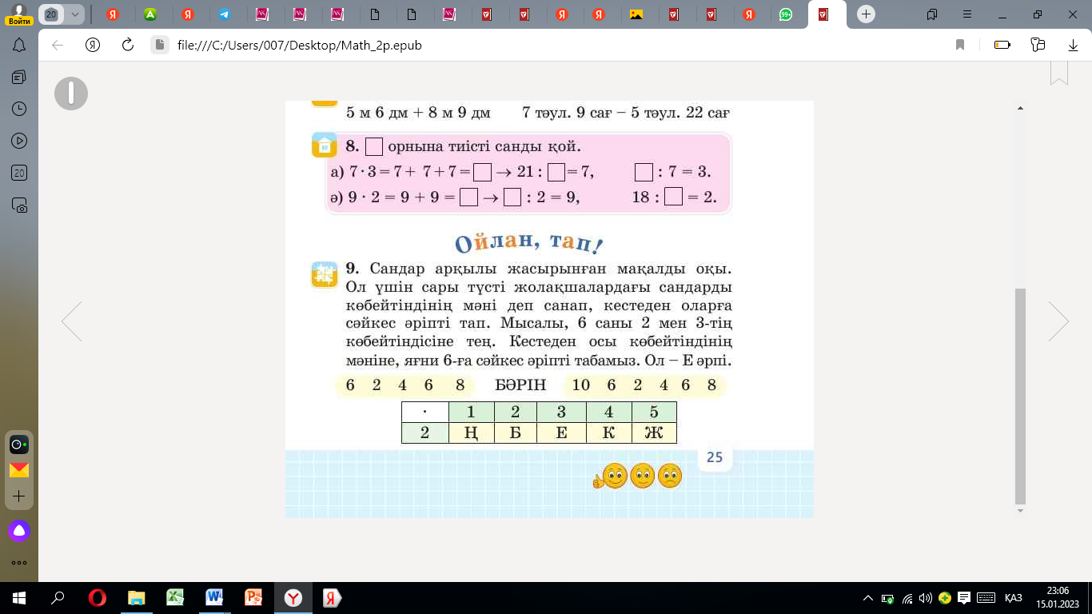Open the volume control in system tray
Viewport: 1092px width, 614px height.
point(926,598)
